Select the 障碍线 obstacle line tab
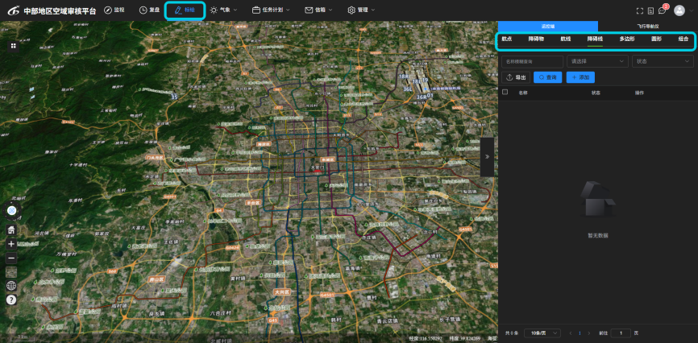Screen dimensions: 698x343 point(595,39)
